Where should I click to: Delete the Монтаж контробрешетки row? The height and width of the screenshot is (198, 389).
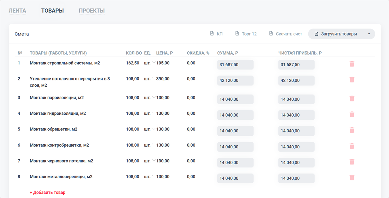click(352, 146)
